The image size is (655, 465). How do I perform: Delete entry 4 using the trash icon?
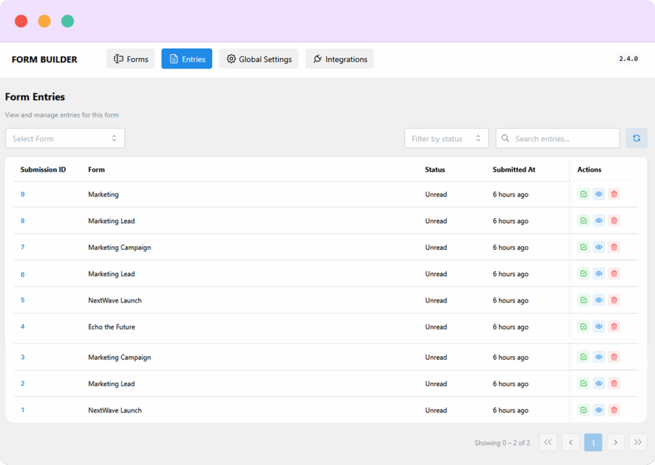[613, 326]
